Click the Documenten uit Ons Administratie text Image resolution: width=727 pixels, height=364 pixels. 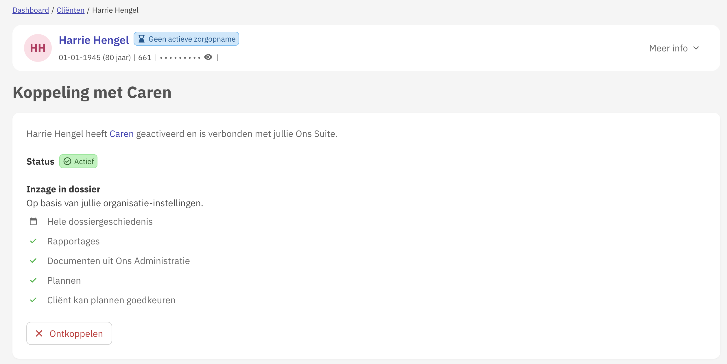point(119,261)
